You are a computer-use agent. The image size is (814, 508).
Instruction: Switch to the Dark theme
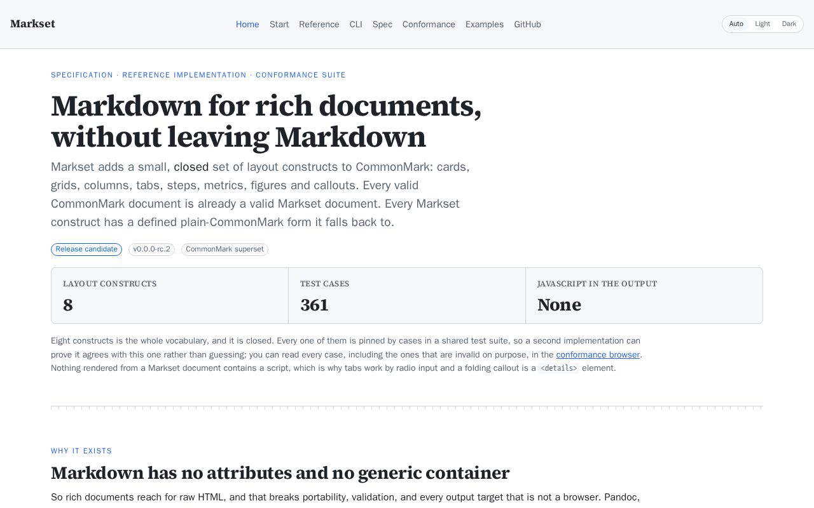789,24
